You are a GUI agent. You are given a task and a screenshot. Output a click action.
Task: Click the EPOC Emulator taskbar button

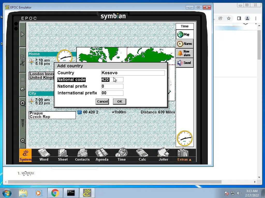coord(87,193)
